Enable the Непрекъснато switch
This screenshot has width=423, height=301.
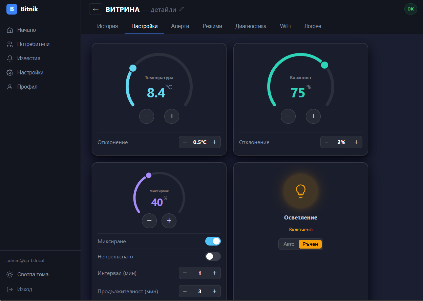213,256
